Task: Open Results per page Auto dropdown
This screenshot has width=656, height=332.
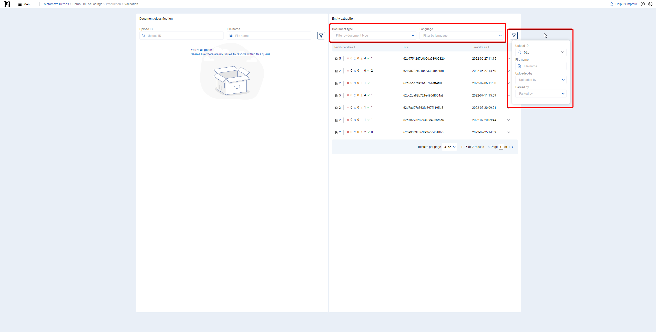Action: [x=449, y=147]
